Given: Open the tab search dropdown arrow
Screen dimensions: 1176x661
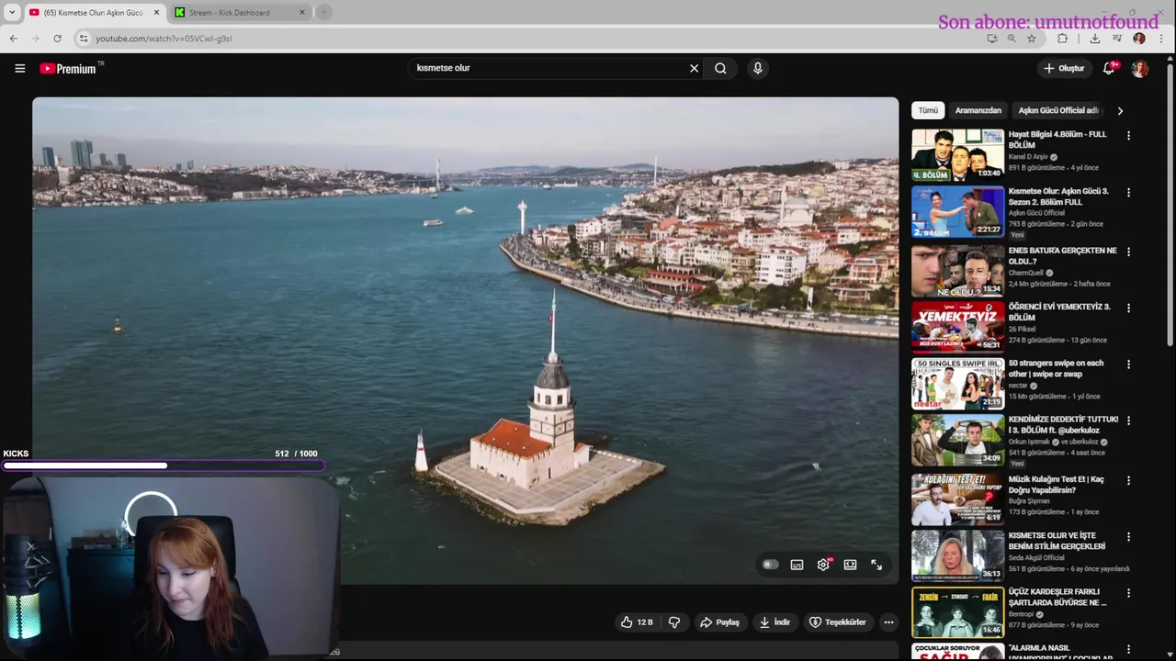Looking at the screenshot, I should [x=12, y=12].
